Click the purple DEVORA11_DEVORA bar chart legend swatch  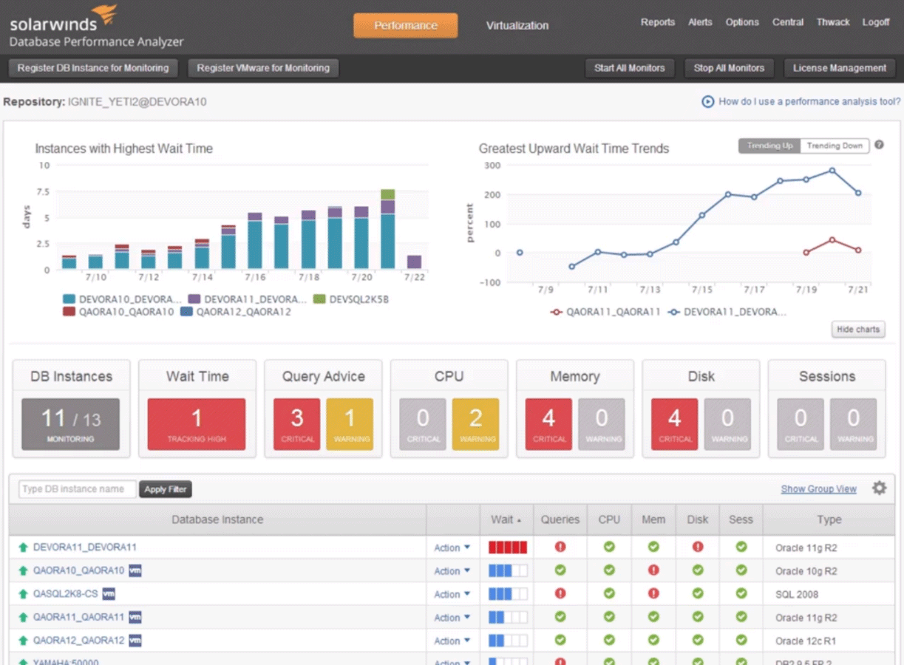(x=193, y=299)
